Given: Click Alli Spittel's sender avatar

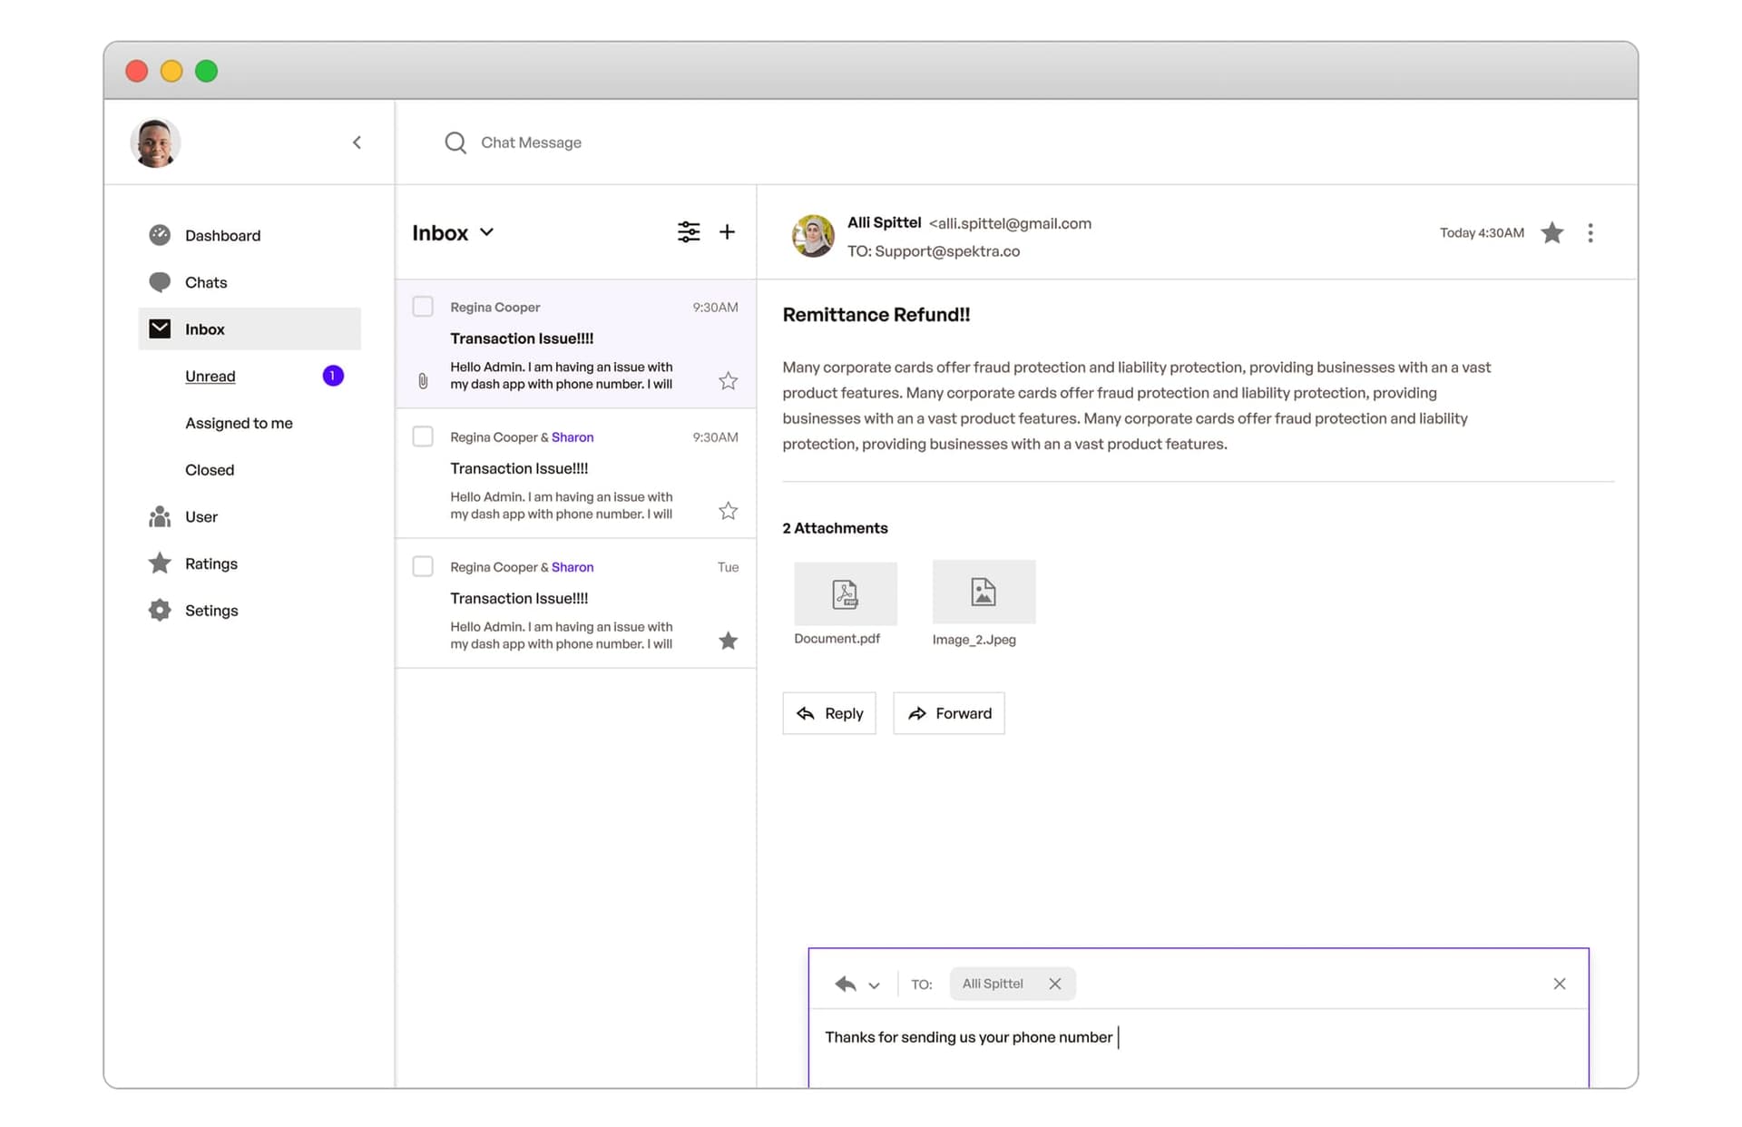Looking at the screenshot, I should (813, 236).
